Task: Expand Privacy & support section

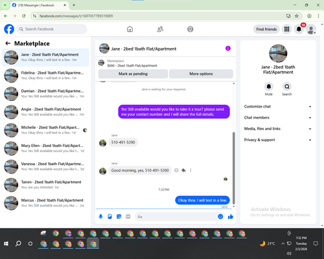Action: point(278,140)
